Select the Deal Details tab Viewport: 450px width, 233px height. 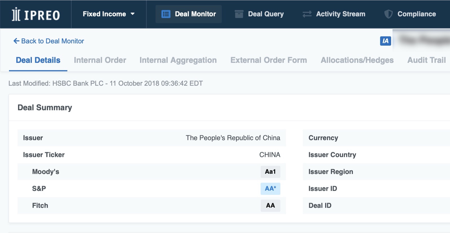(38, 60)
